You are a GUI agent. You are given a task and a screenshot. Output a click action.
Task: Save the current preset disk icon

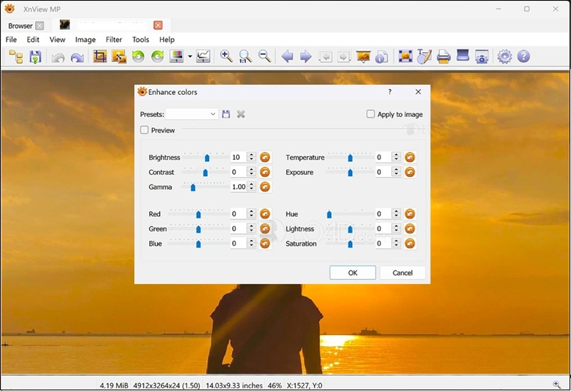pos(226,114)
